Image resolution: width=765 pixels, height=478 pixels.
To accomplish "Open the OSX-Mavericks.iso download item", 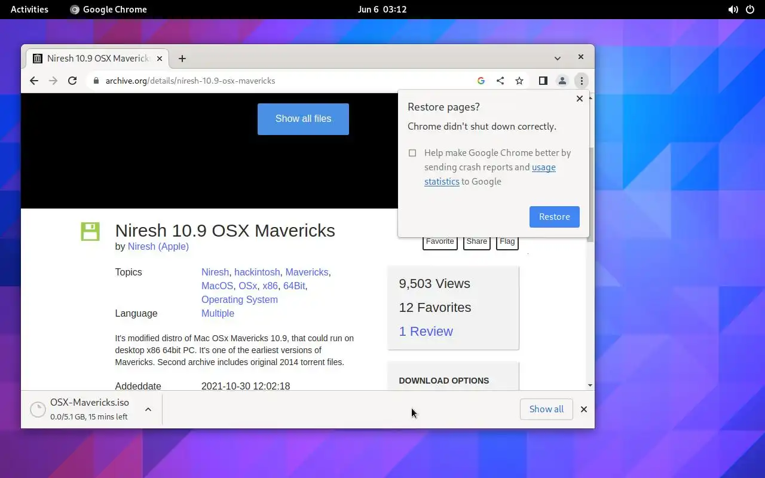I will (90, 409).
